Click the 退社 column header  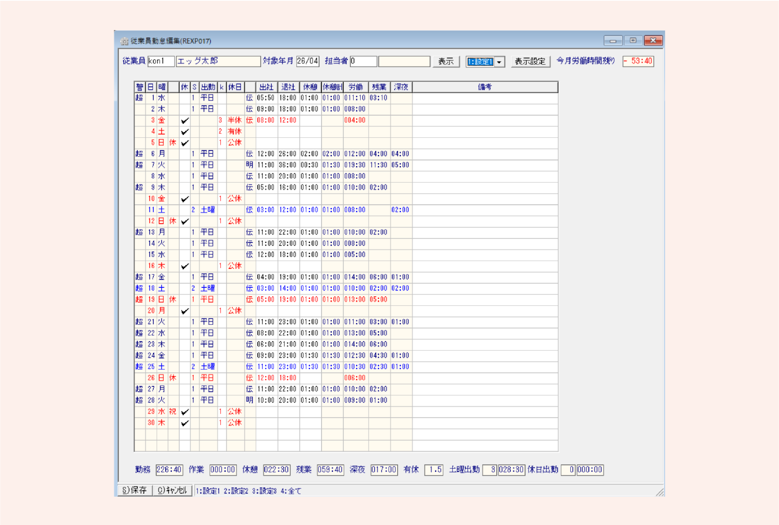[289, 87]
